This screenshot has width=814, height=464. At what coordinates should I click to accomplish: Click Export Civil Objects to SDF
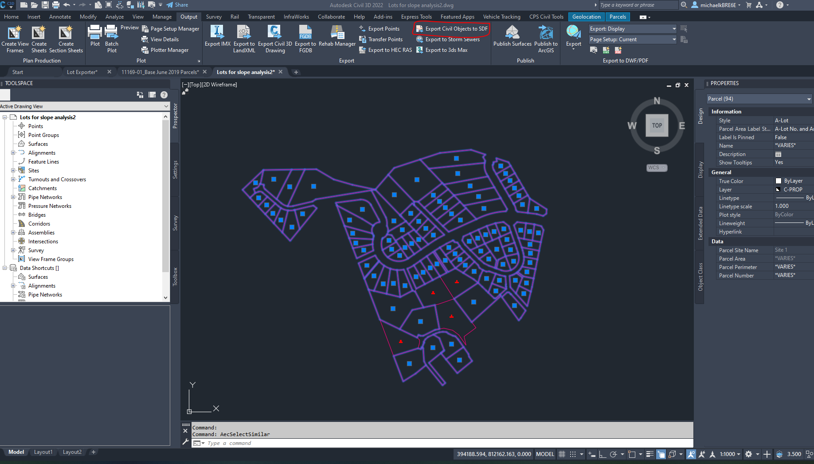[x=455, y=28]
